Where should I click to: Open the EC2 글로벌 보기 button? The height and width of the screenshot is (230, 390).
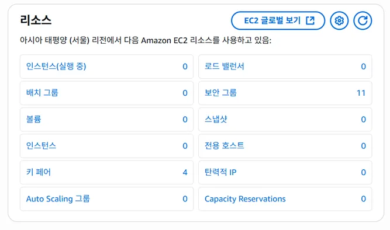278,20
